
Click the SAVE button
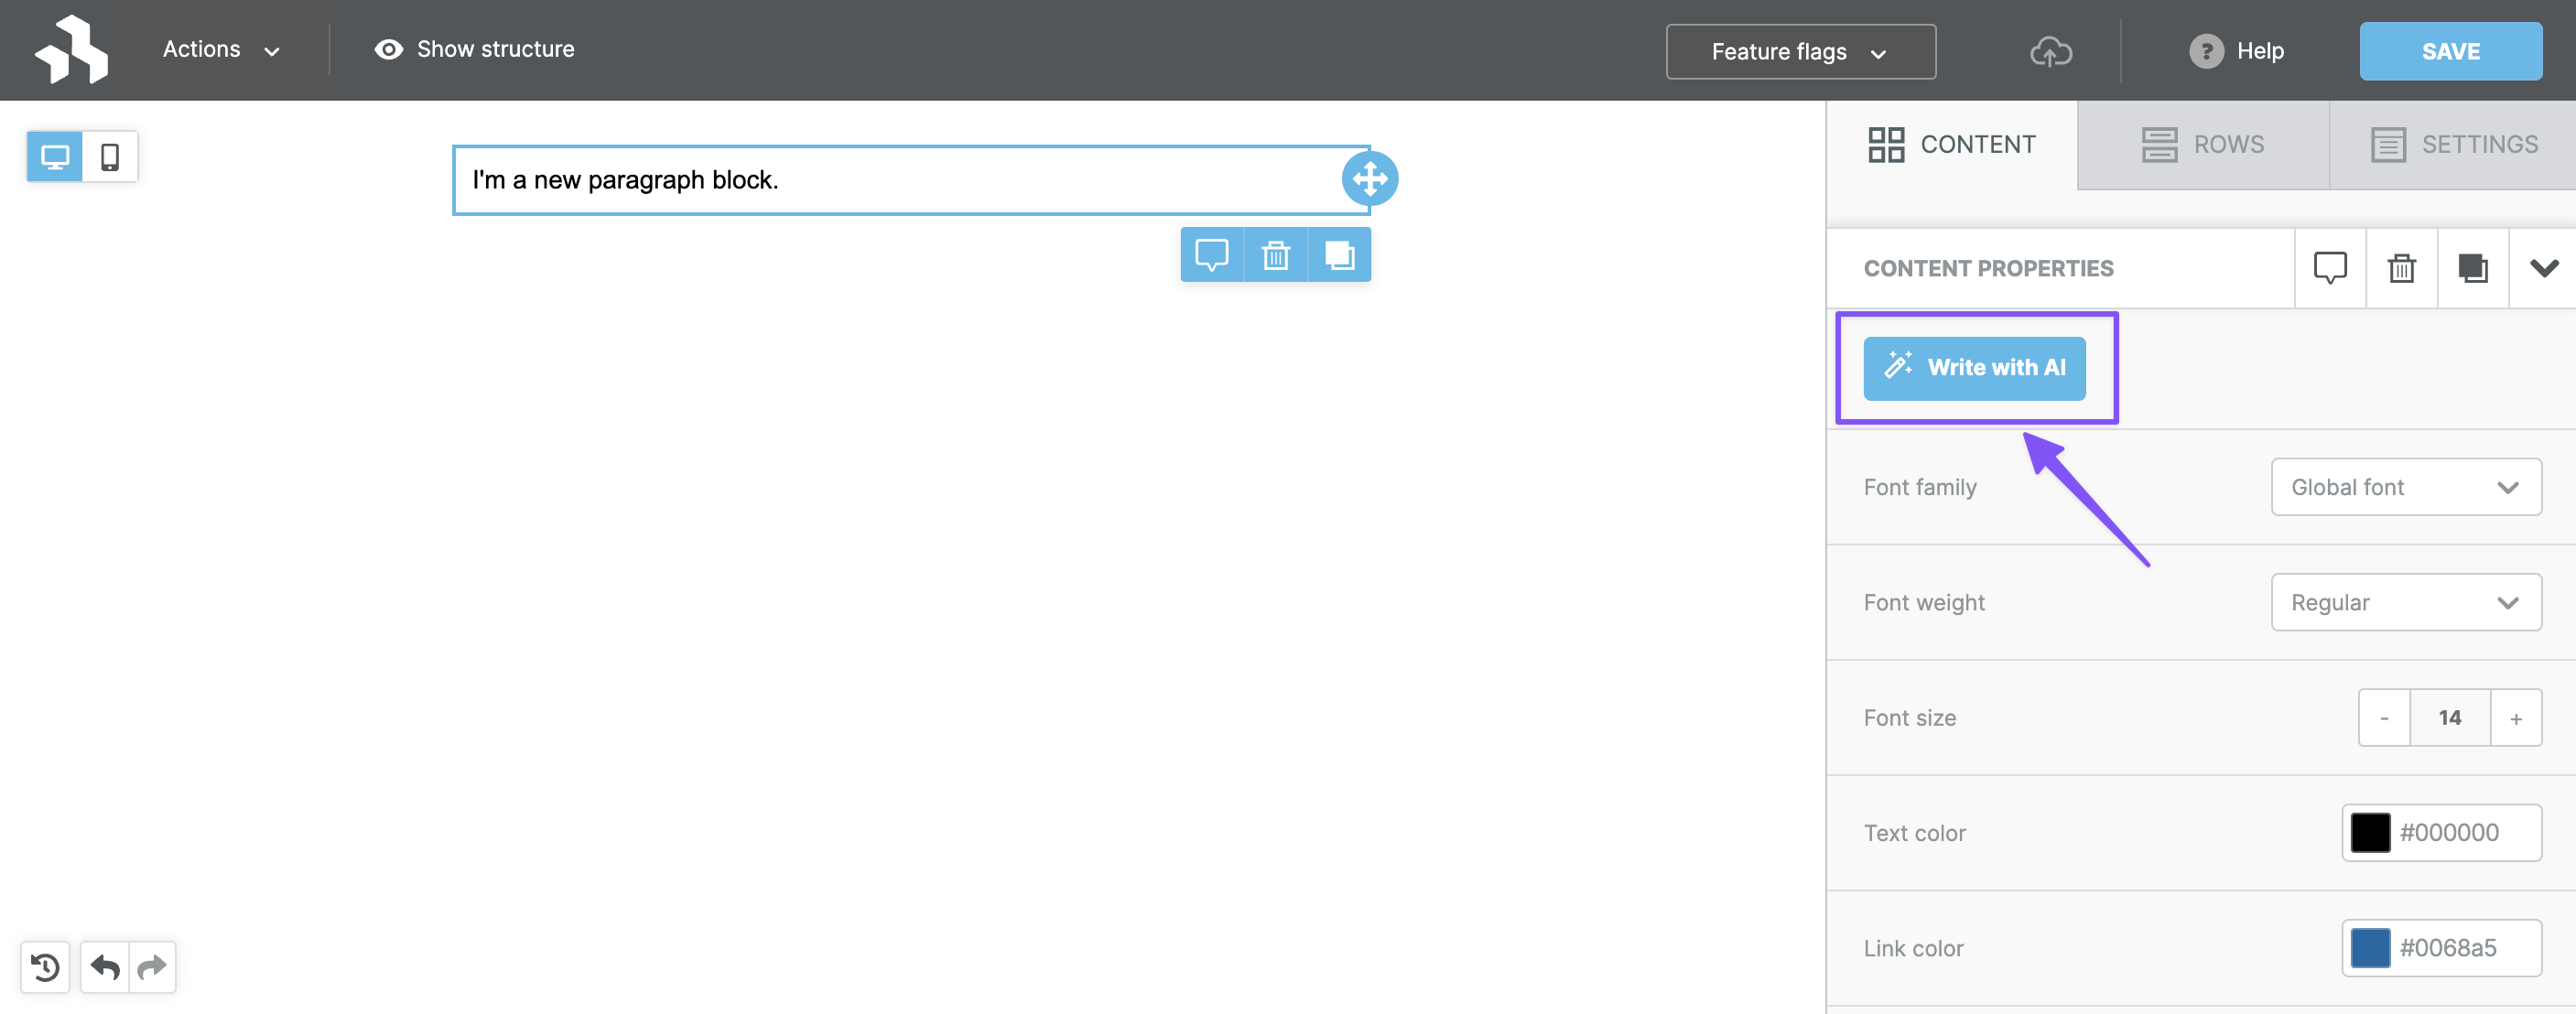2450,51
